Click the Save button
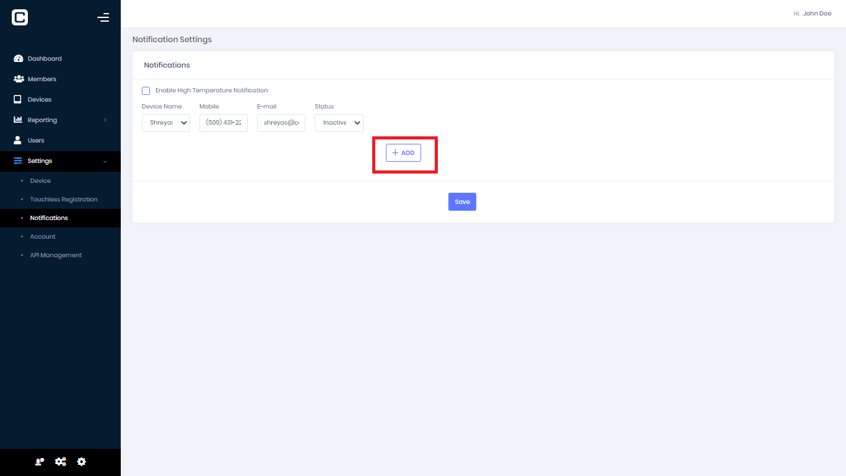Viewport: 846px width, 476px height. pyautogui.click(x=462, y=202)
